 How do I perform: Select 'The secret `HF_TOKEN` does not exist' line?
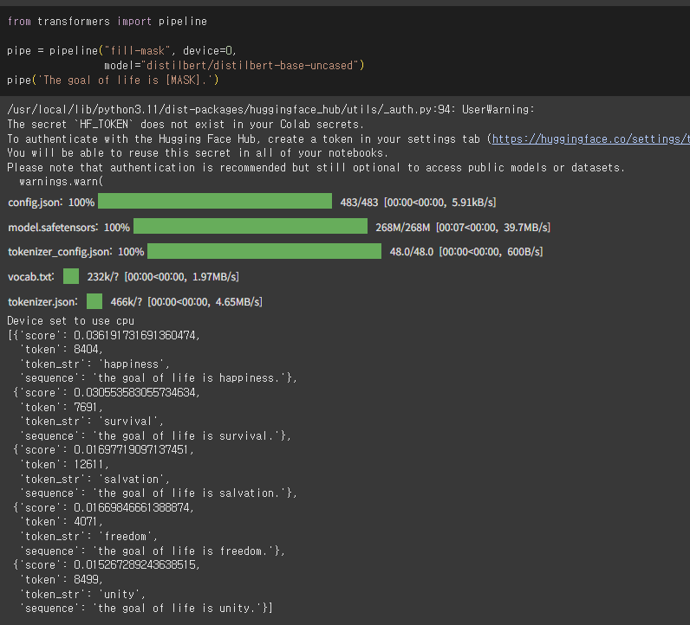(x=186, y=125)
